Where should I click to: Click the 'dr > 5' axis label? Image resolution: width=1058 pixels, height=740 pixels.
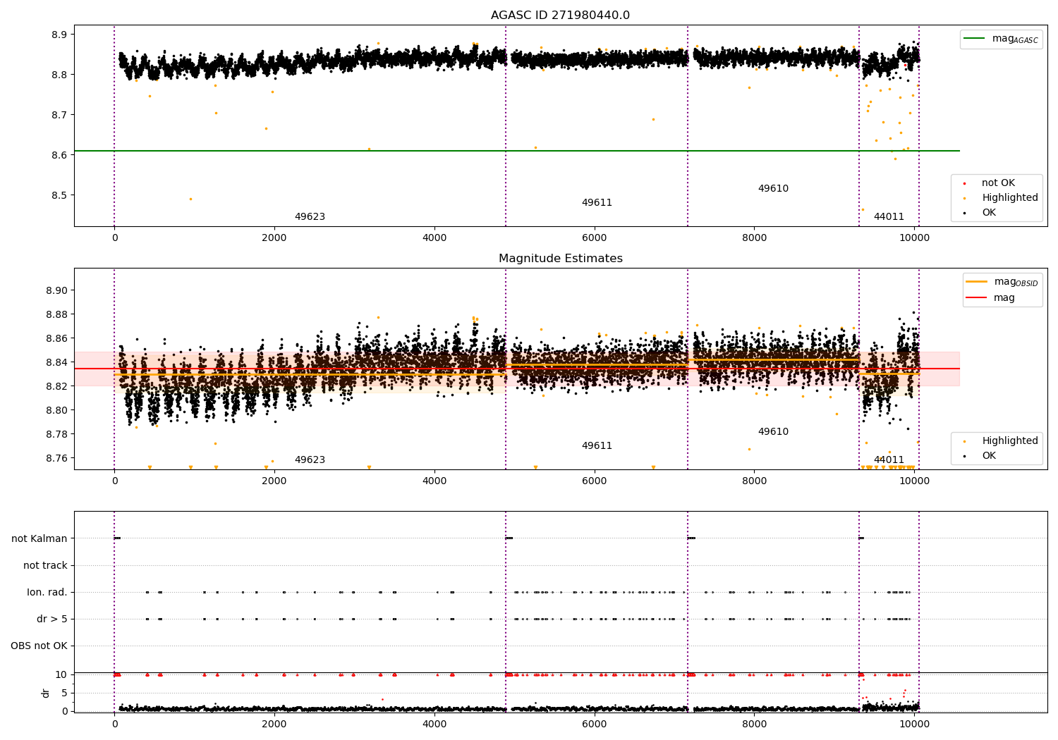point(52,619)
